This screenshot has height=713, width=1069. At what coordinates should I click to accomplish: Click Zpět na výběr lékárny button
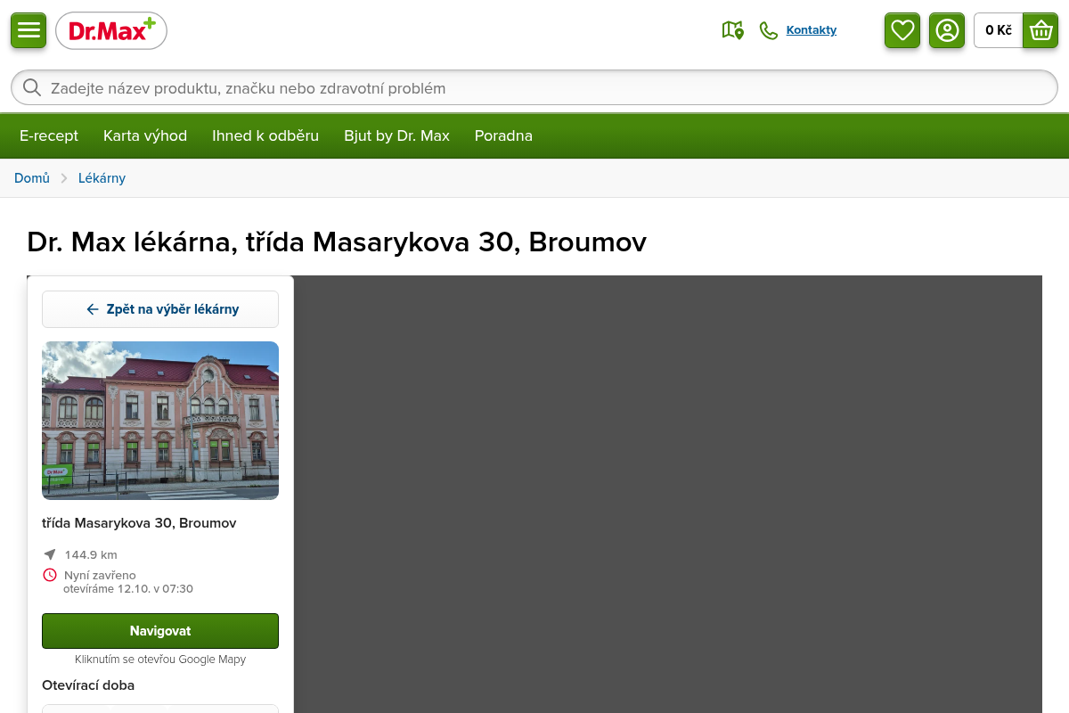[160, 309]
